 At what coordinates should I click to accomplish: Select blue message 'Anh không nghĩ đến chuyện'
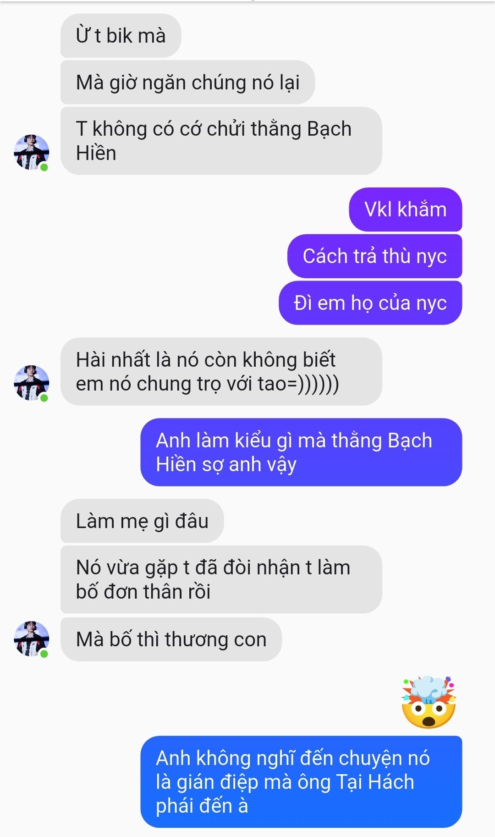[x=301, y=782]
